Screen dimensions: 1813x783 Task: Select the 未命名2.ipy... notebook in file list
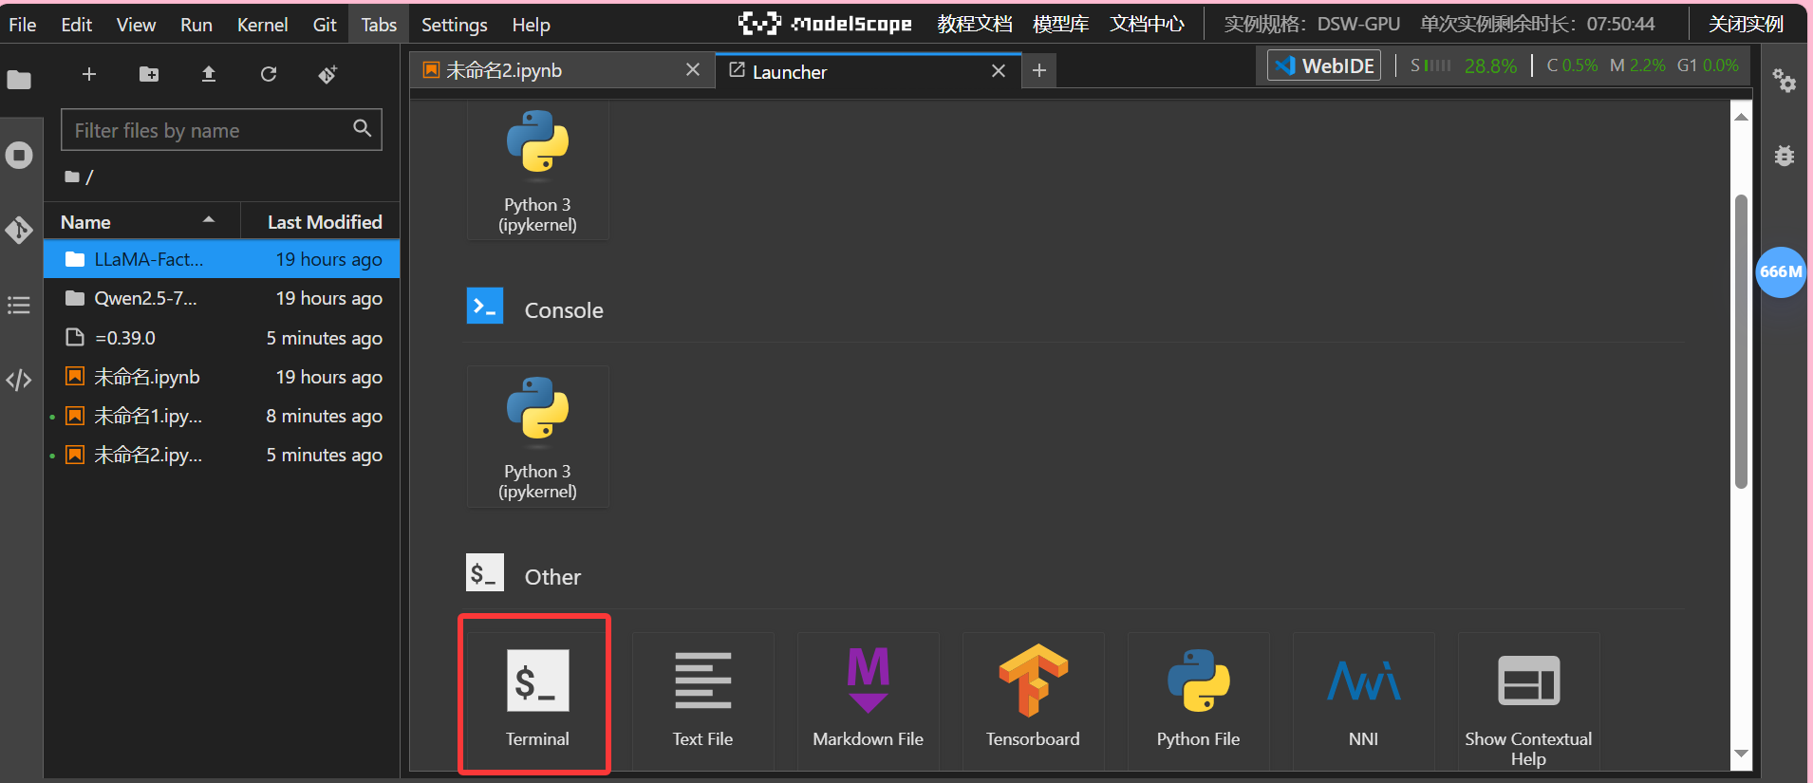221,455
